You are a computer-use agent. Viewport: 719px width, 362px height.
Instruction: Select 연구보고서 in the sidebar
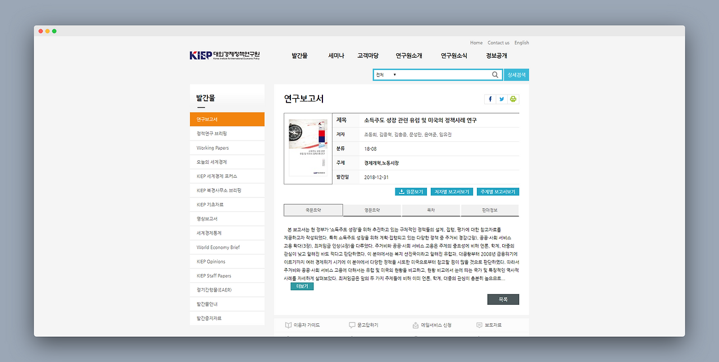pyautogui.click(x=227, y=119)
